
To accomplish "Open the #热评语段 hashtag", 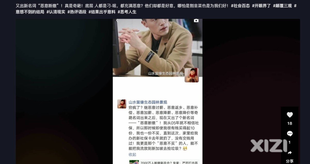I will pyautogui.click(x=77, y=12).
